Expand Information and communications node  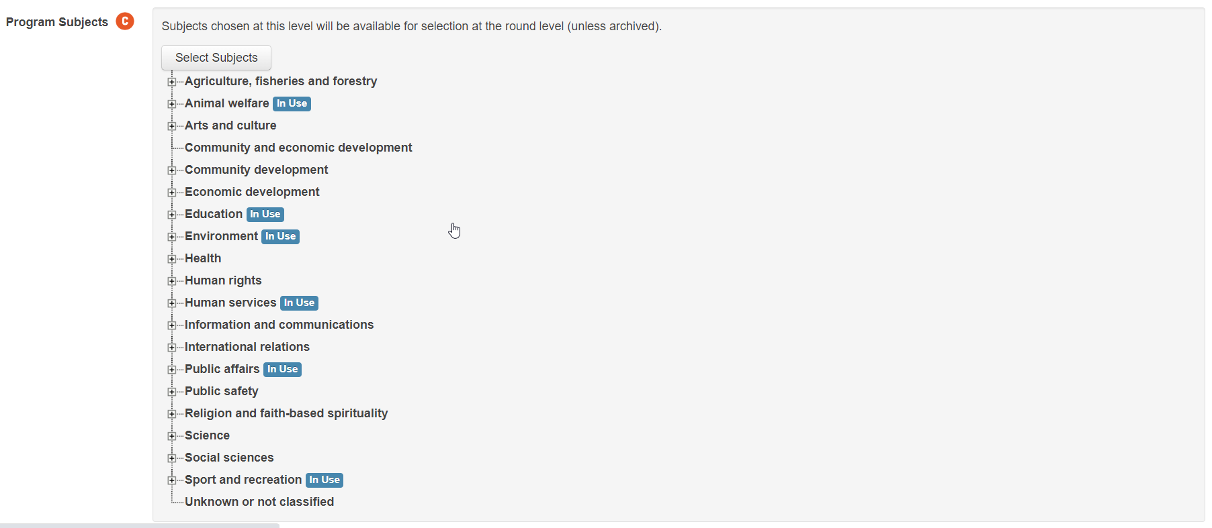click(172, 325)
